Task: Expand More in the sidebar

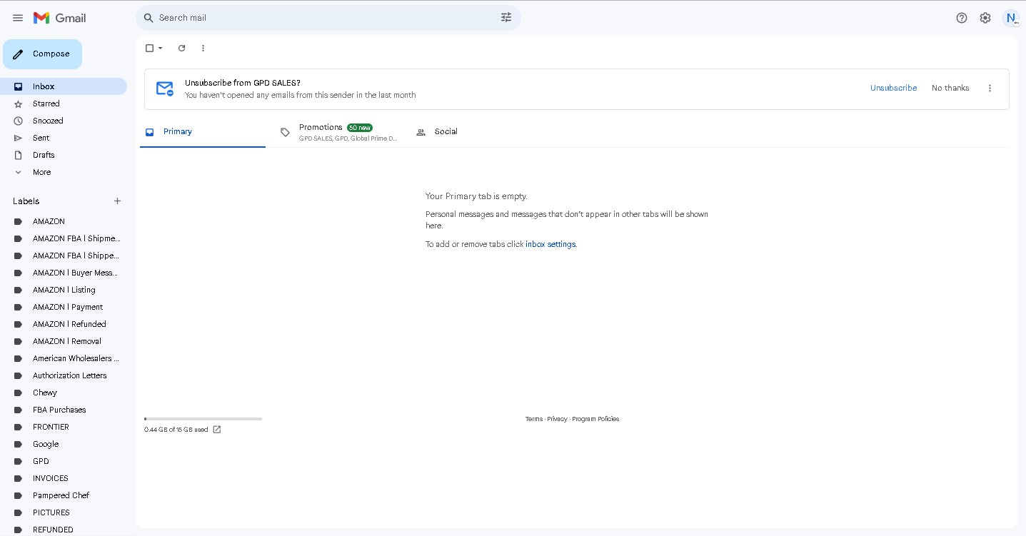Action: pos(41,172)
